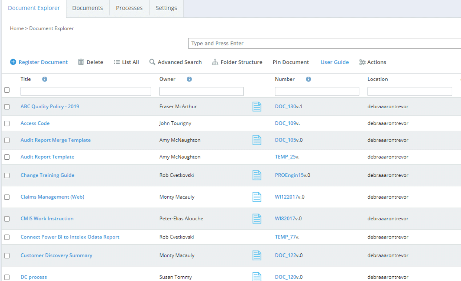Open the User Guide link
This screenshot has width=461, height=281.
click(334, 62)
